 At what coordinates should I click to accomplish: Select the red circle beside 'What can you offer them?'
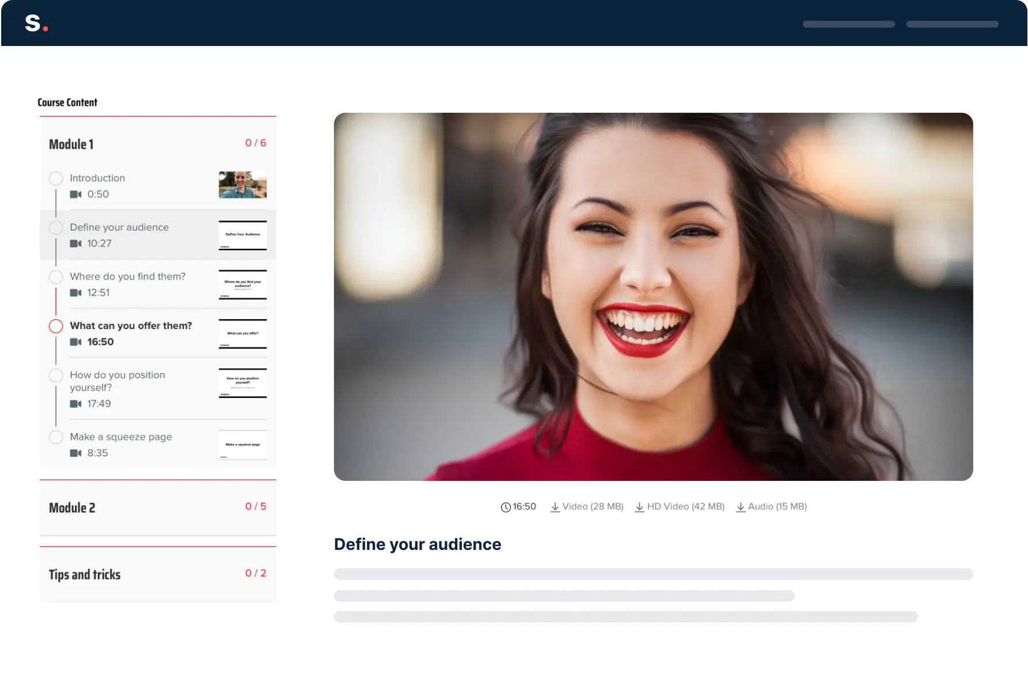56,326
